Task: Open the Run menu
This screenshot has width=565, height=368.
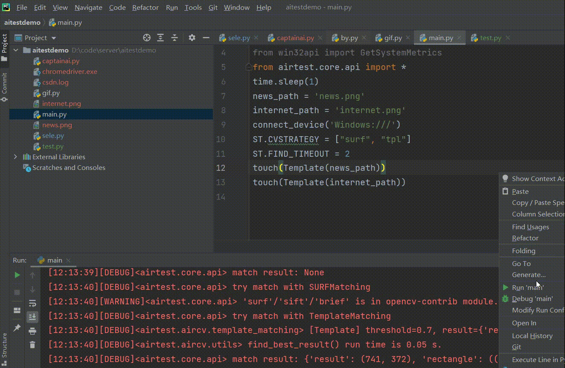Action: click(x=172, y=7)
